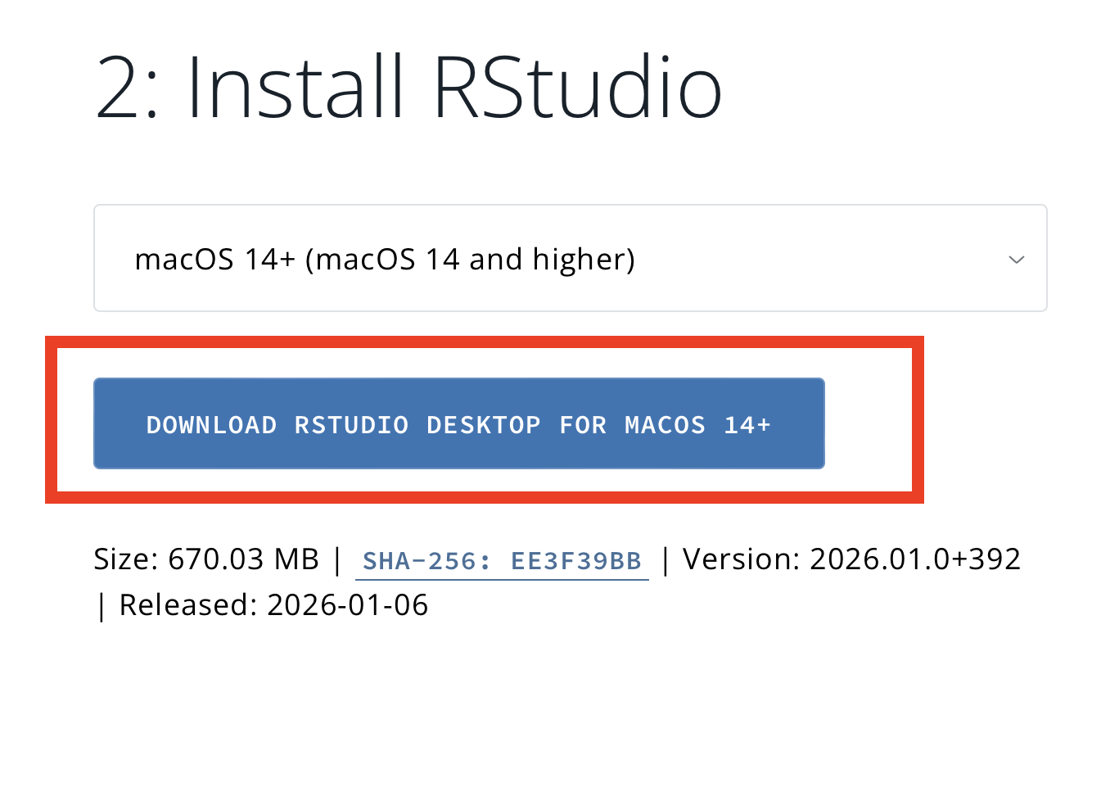The image size is (1110, 810).
Task: Click the word 'Install' in the heading
Action: click(296, 88)
